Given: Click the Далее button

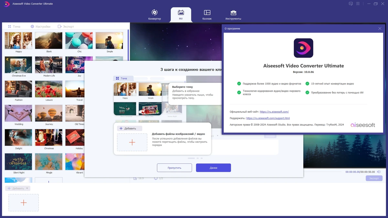Looking at the screenshot, I should 213,168.
